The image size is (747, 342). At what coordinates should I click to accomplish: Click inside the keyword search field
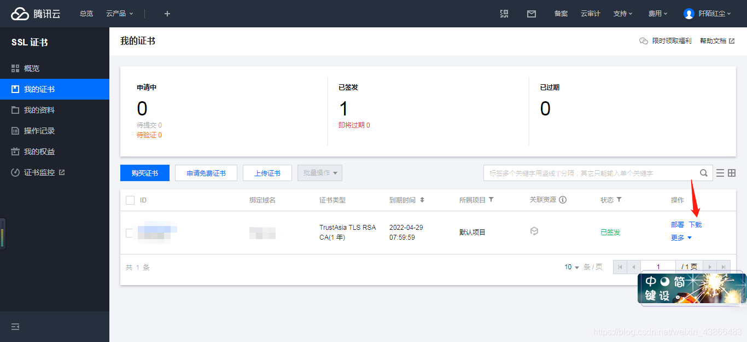[591, 172]
